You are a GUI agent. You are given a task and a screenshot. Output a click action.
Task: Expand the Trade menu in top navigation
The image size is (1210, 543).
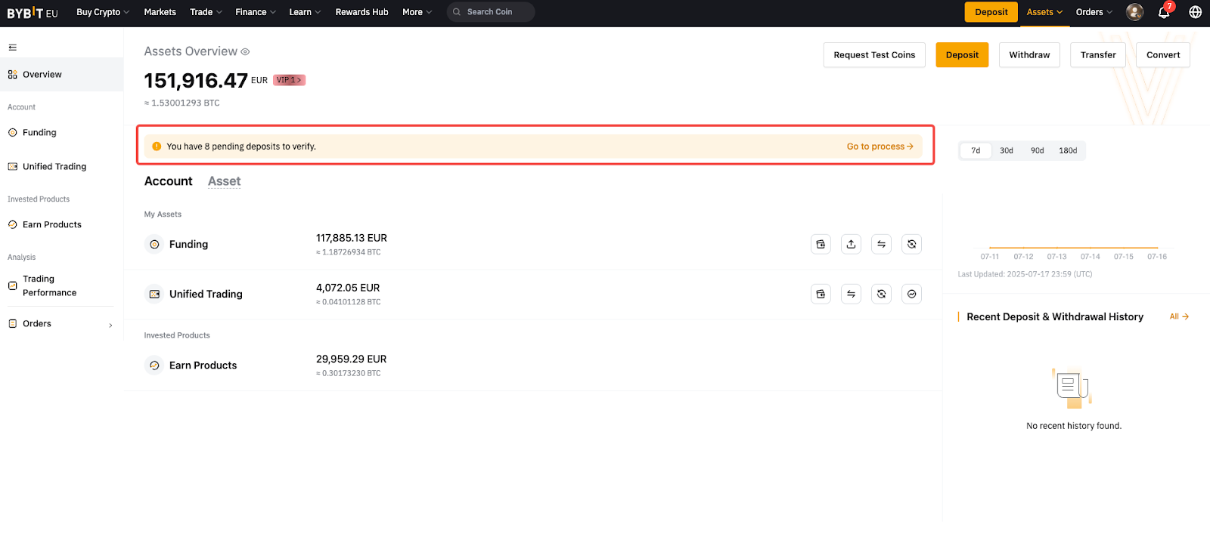[x=206, y=12]
